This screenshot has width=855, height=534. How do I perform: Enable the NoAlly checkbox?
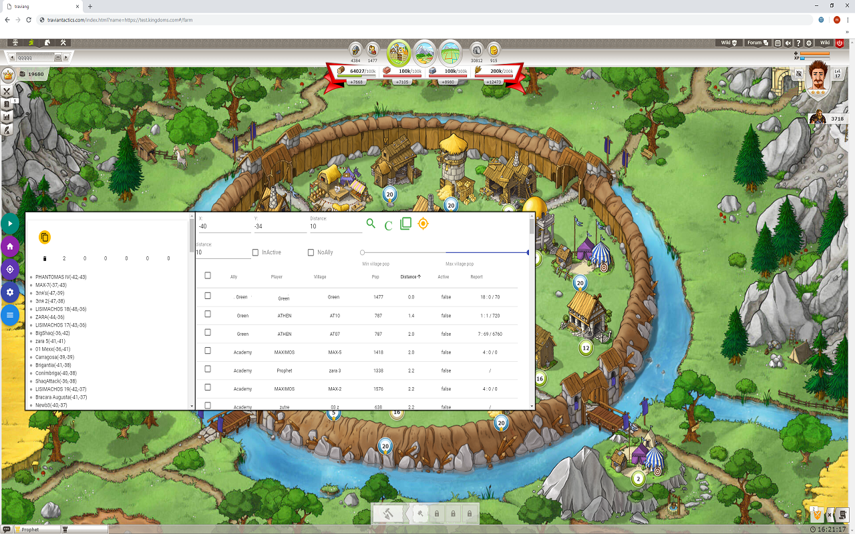coord(311,252)
